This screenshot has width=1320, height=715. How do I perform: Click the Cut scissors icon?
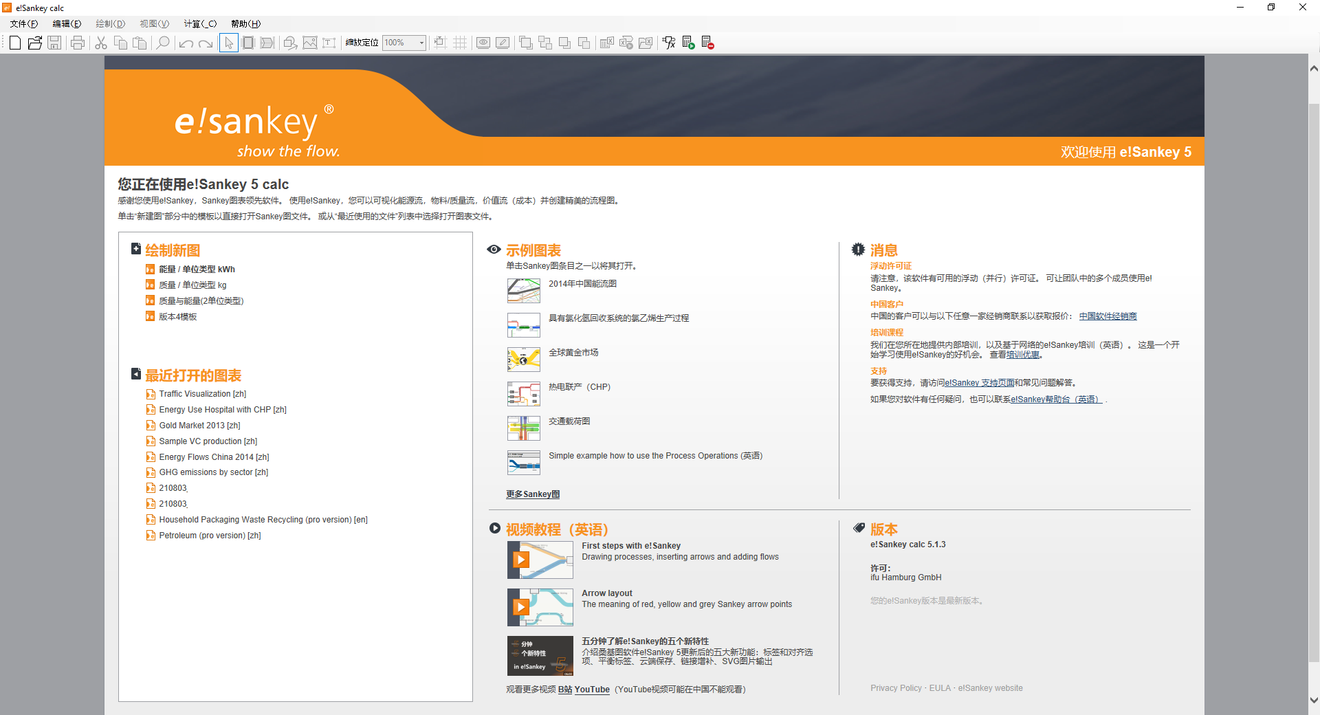coord(101,43)
